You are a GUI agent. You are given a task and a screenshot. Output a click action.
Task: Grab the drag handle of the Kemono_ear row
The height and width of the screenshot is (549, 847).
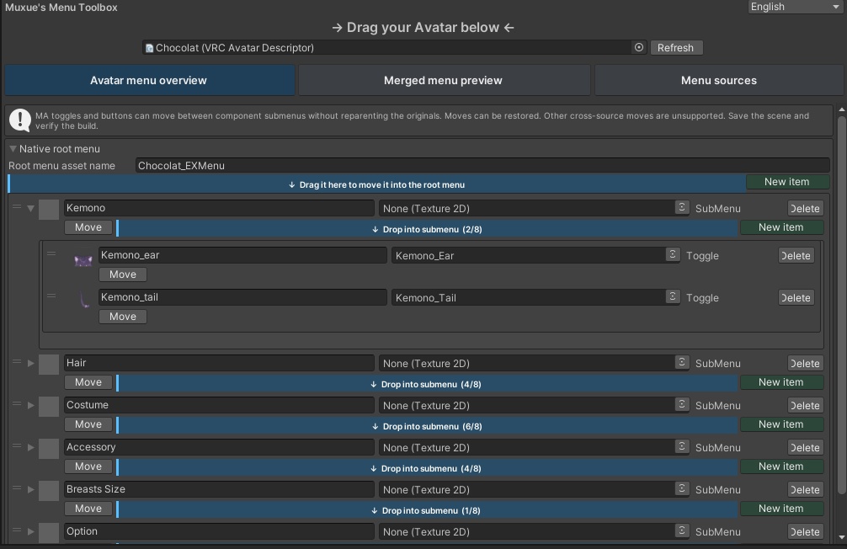(x=51, y=253)
